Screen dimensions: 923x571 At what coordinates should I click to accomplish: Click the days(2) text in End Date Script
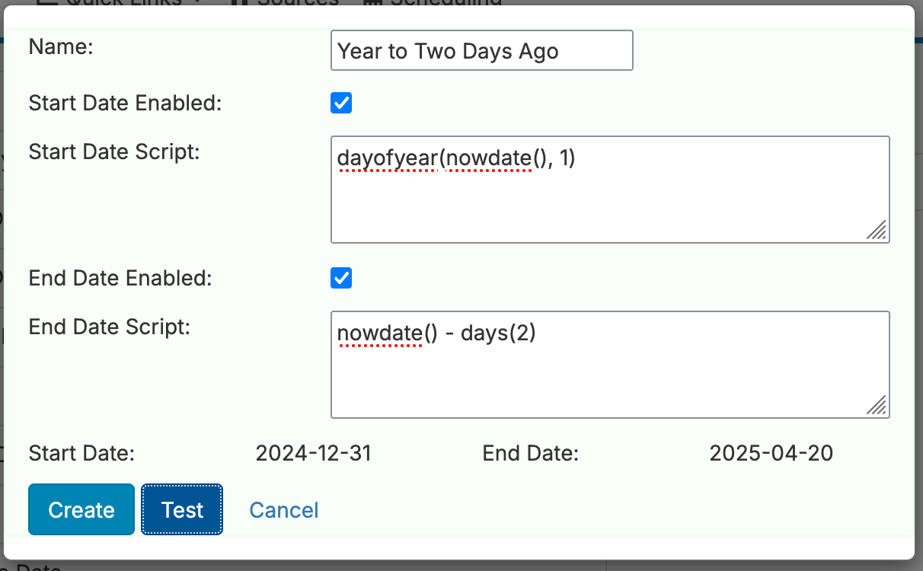(499, 333)
